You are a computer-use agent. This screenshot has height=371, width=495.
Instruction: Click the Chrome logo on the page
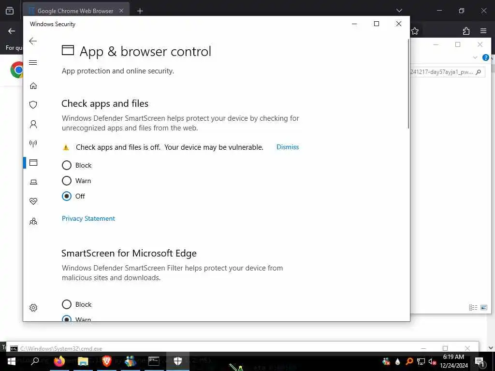(x=17, y=70)
